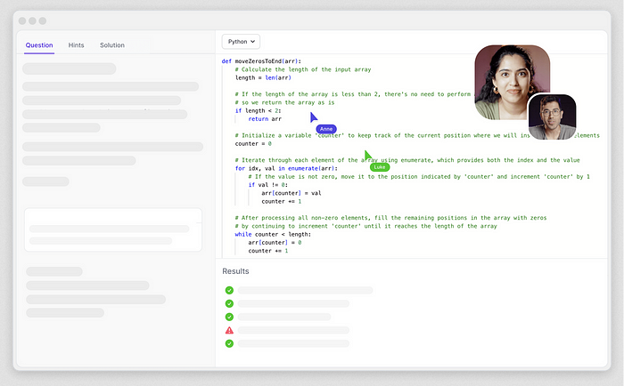Click the 'if val != 0:' line
624x386 pixels.
click(x=267, y=185)
